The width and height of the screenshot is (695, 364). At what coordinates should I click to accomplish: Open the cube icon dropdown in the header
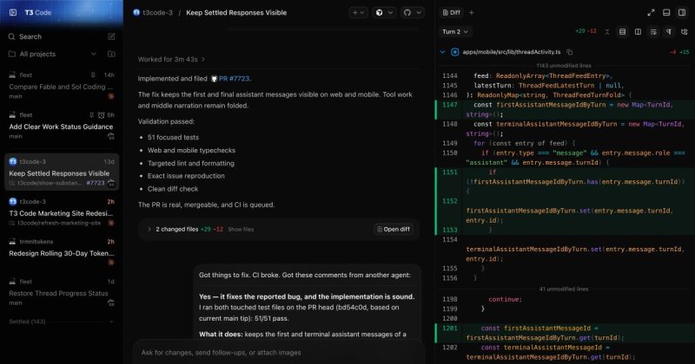(384, 13)
